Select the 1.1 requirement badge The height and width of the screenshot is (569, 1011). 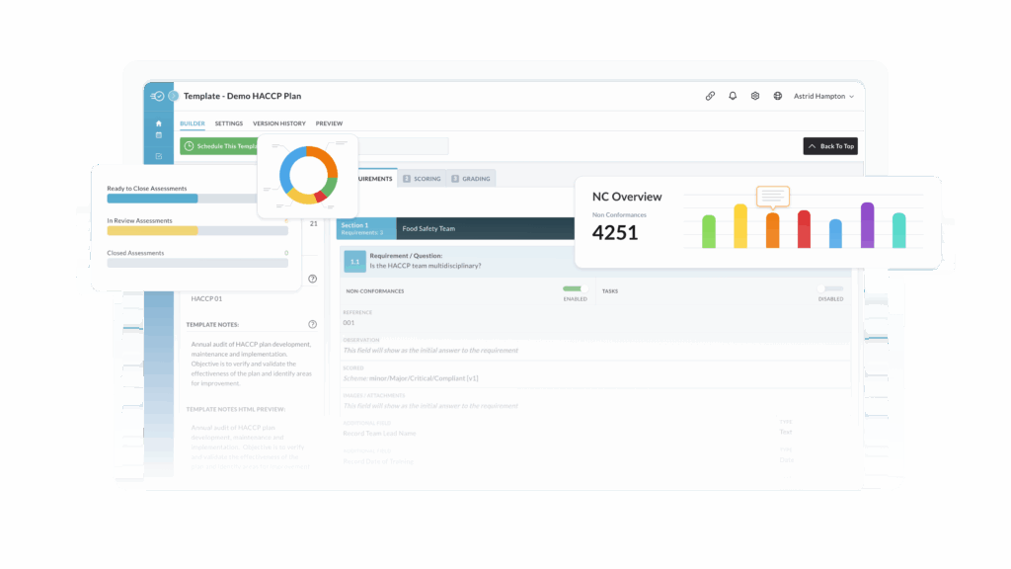point(353,261)
